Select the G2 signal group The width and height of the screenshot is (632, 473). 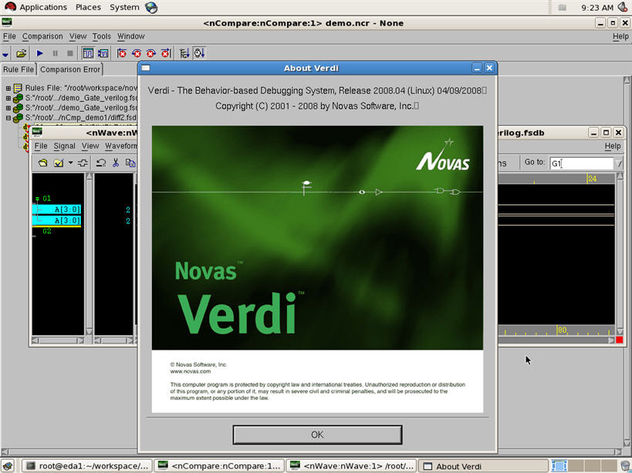point(47,231)
